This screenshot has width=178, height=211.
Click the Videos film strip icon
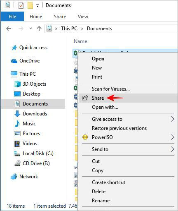(17, 144)
